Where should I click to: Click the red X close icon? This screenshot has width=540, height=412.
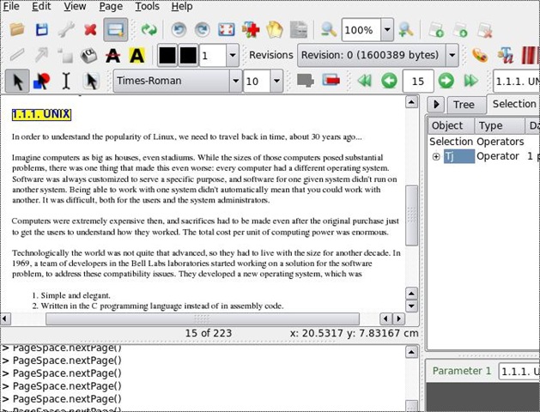[x=90, y=30]
